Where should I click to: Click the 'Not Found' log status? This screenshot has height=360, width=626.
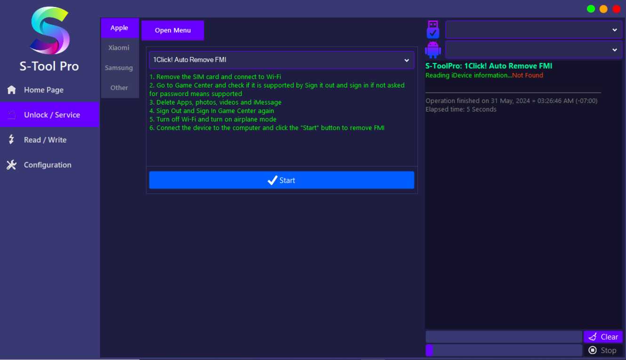tap(528, 75)
